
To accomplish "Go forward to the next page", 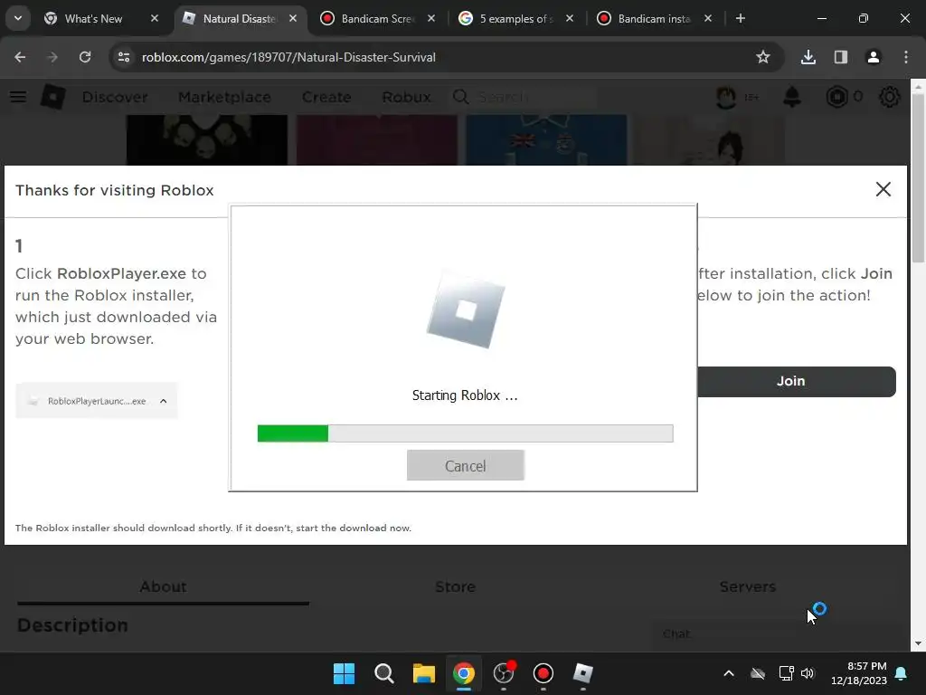I will coord(52,57).
